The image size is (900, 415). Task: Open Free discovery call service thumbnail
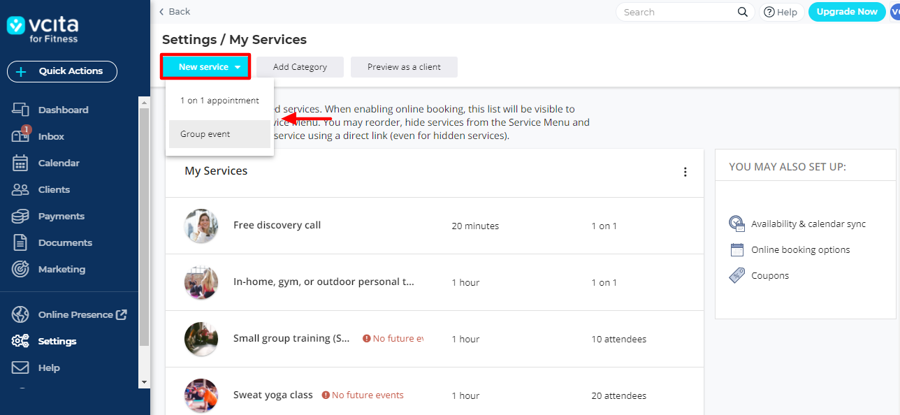click(201, 226)
